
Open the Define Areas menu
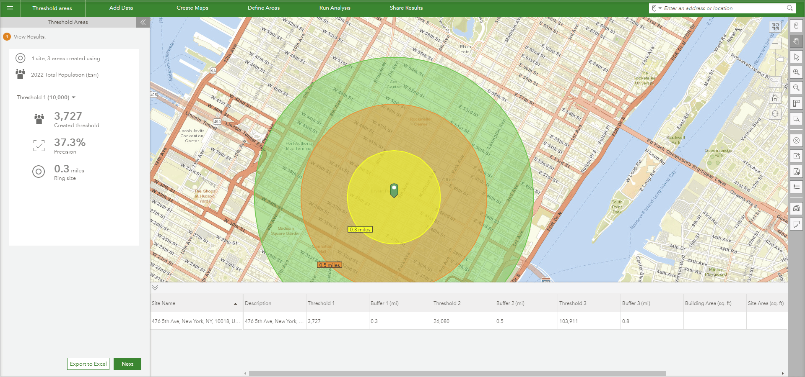tap(264, 8)
